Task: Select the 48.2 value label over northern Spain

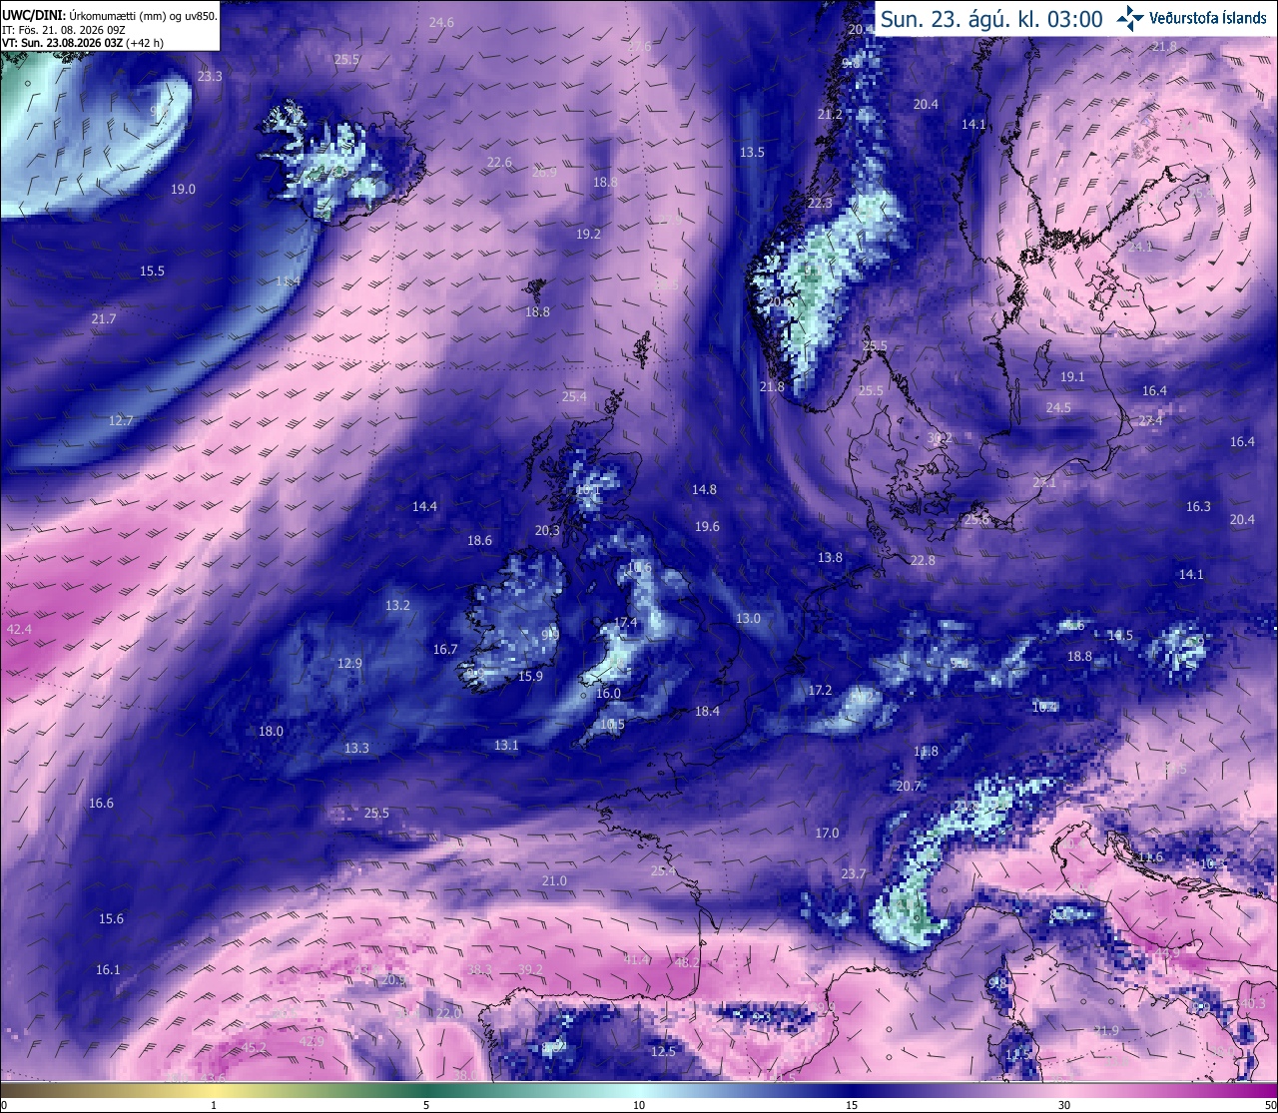Action: (x=687, y=963)
